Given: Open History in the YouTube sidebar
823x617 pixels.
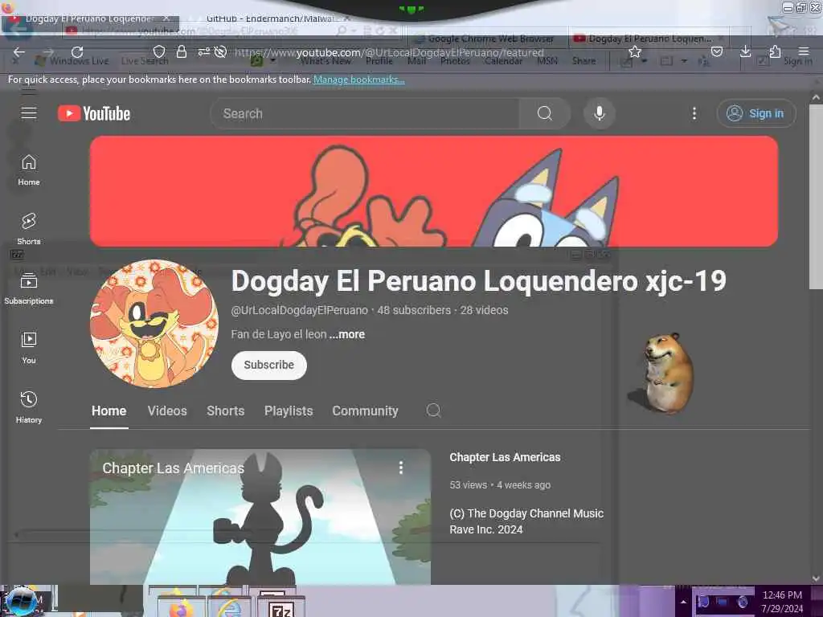Looking at the screenshot, I should (29, 407).
